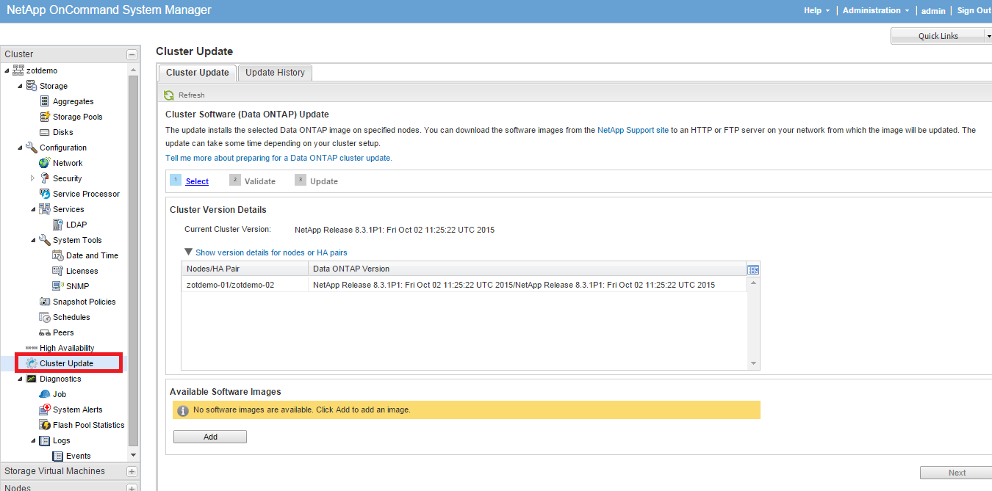Collapse the Storage tree node
992x491 pixels.
click(x=21, y=86)
